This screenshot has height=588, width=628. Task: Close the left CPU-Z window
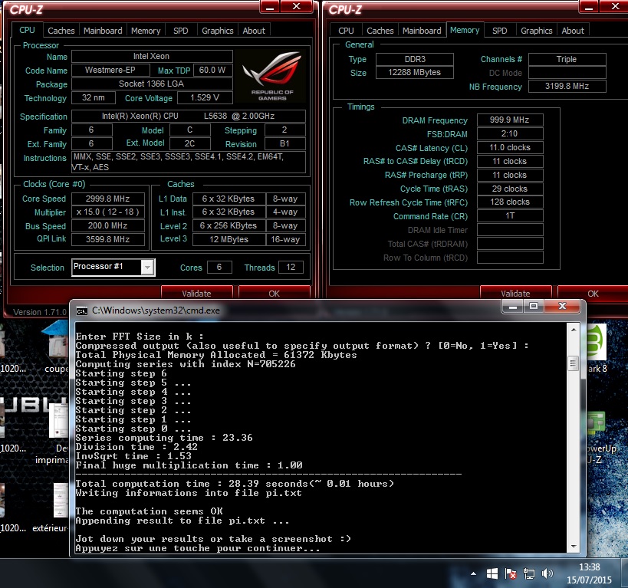coord(297,6)
